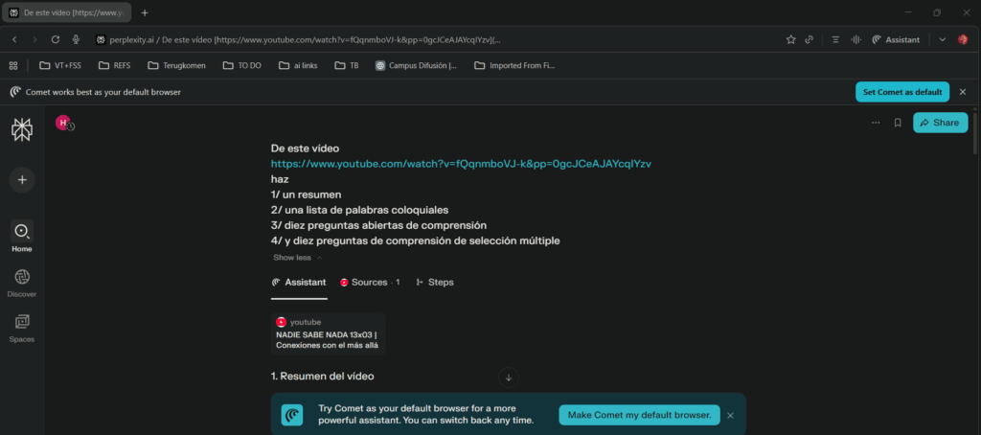The width and height of the screenshot is (981, 435).
Task: Click Set Comet as default button
Action: pyautogui.click(x=901, y=92)
